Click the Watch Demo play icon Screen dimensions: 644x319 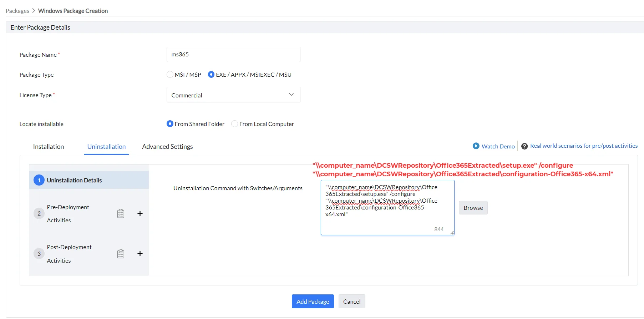(x=476, y=146)
